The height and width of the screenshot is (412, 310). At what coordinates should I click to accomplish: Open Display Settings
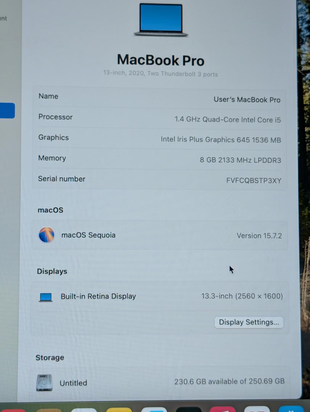click(x=249, y=322)
